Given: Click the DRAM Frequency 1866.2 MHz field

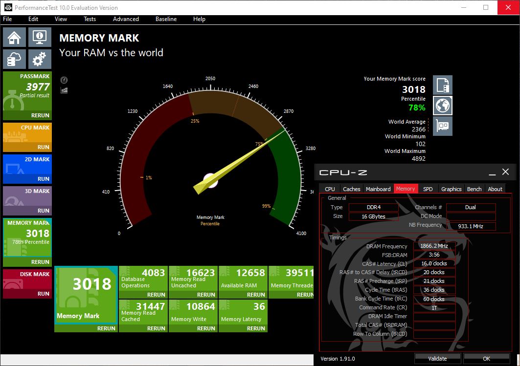Looking at the screenshot, I should coord(434,246).
